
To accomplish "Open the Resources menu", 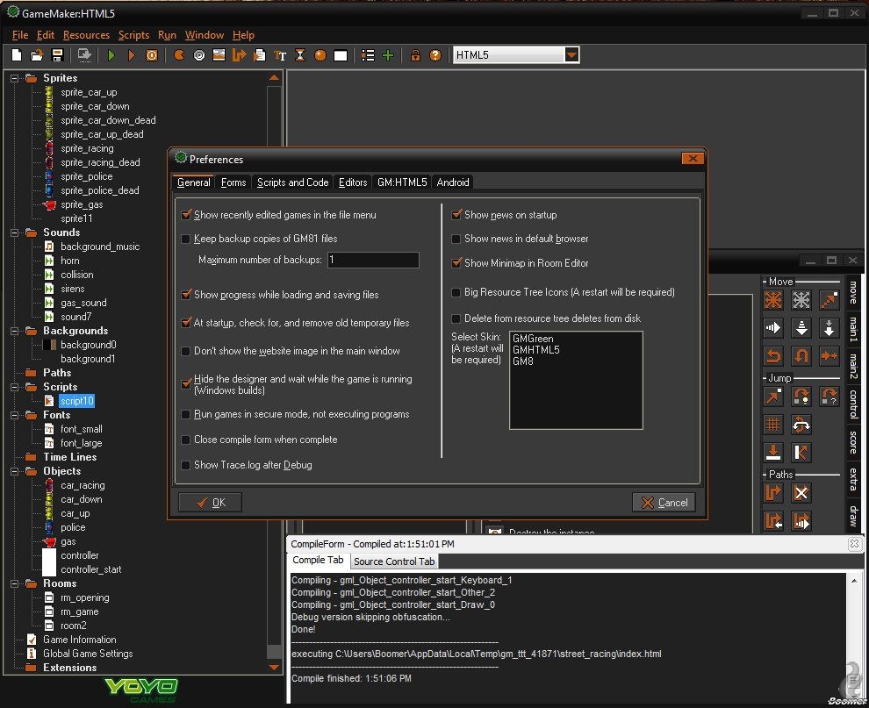I will tap(86, 35).
